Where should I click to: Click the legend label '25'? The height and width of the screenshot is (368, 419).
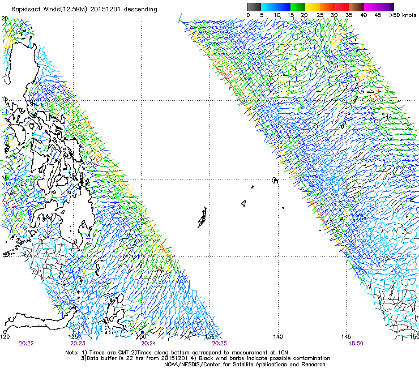(x=320, y=15)
